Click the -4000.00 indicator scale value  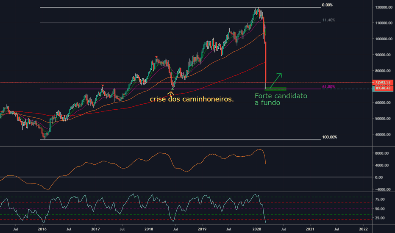pos(382,189)
